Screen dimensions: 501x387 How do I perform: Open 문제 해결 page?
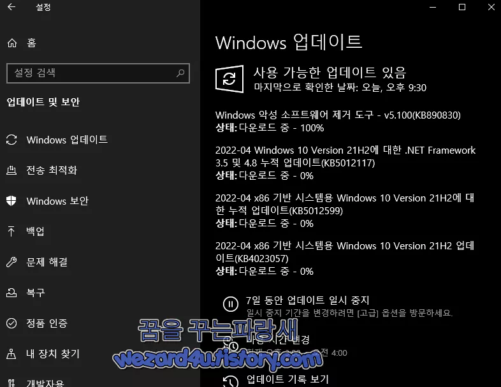(x=47, y=262)
